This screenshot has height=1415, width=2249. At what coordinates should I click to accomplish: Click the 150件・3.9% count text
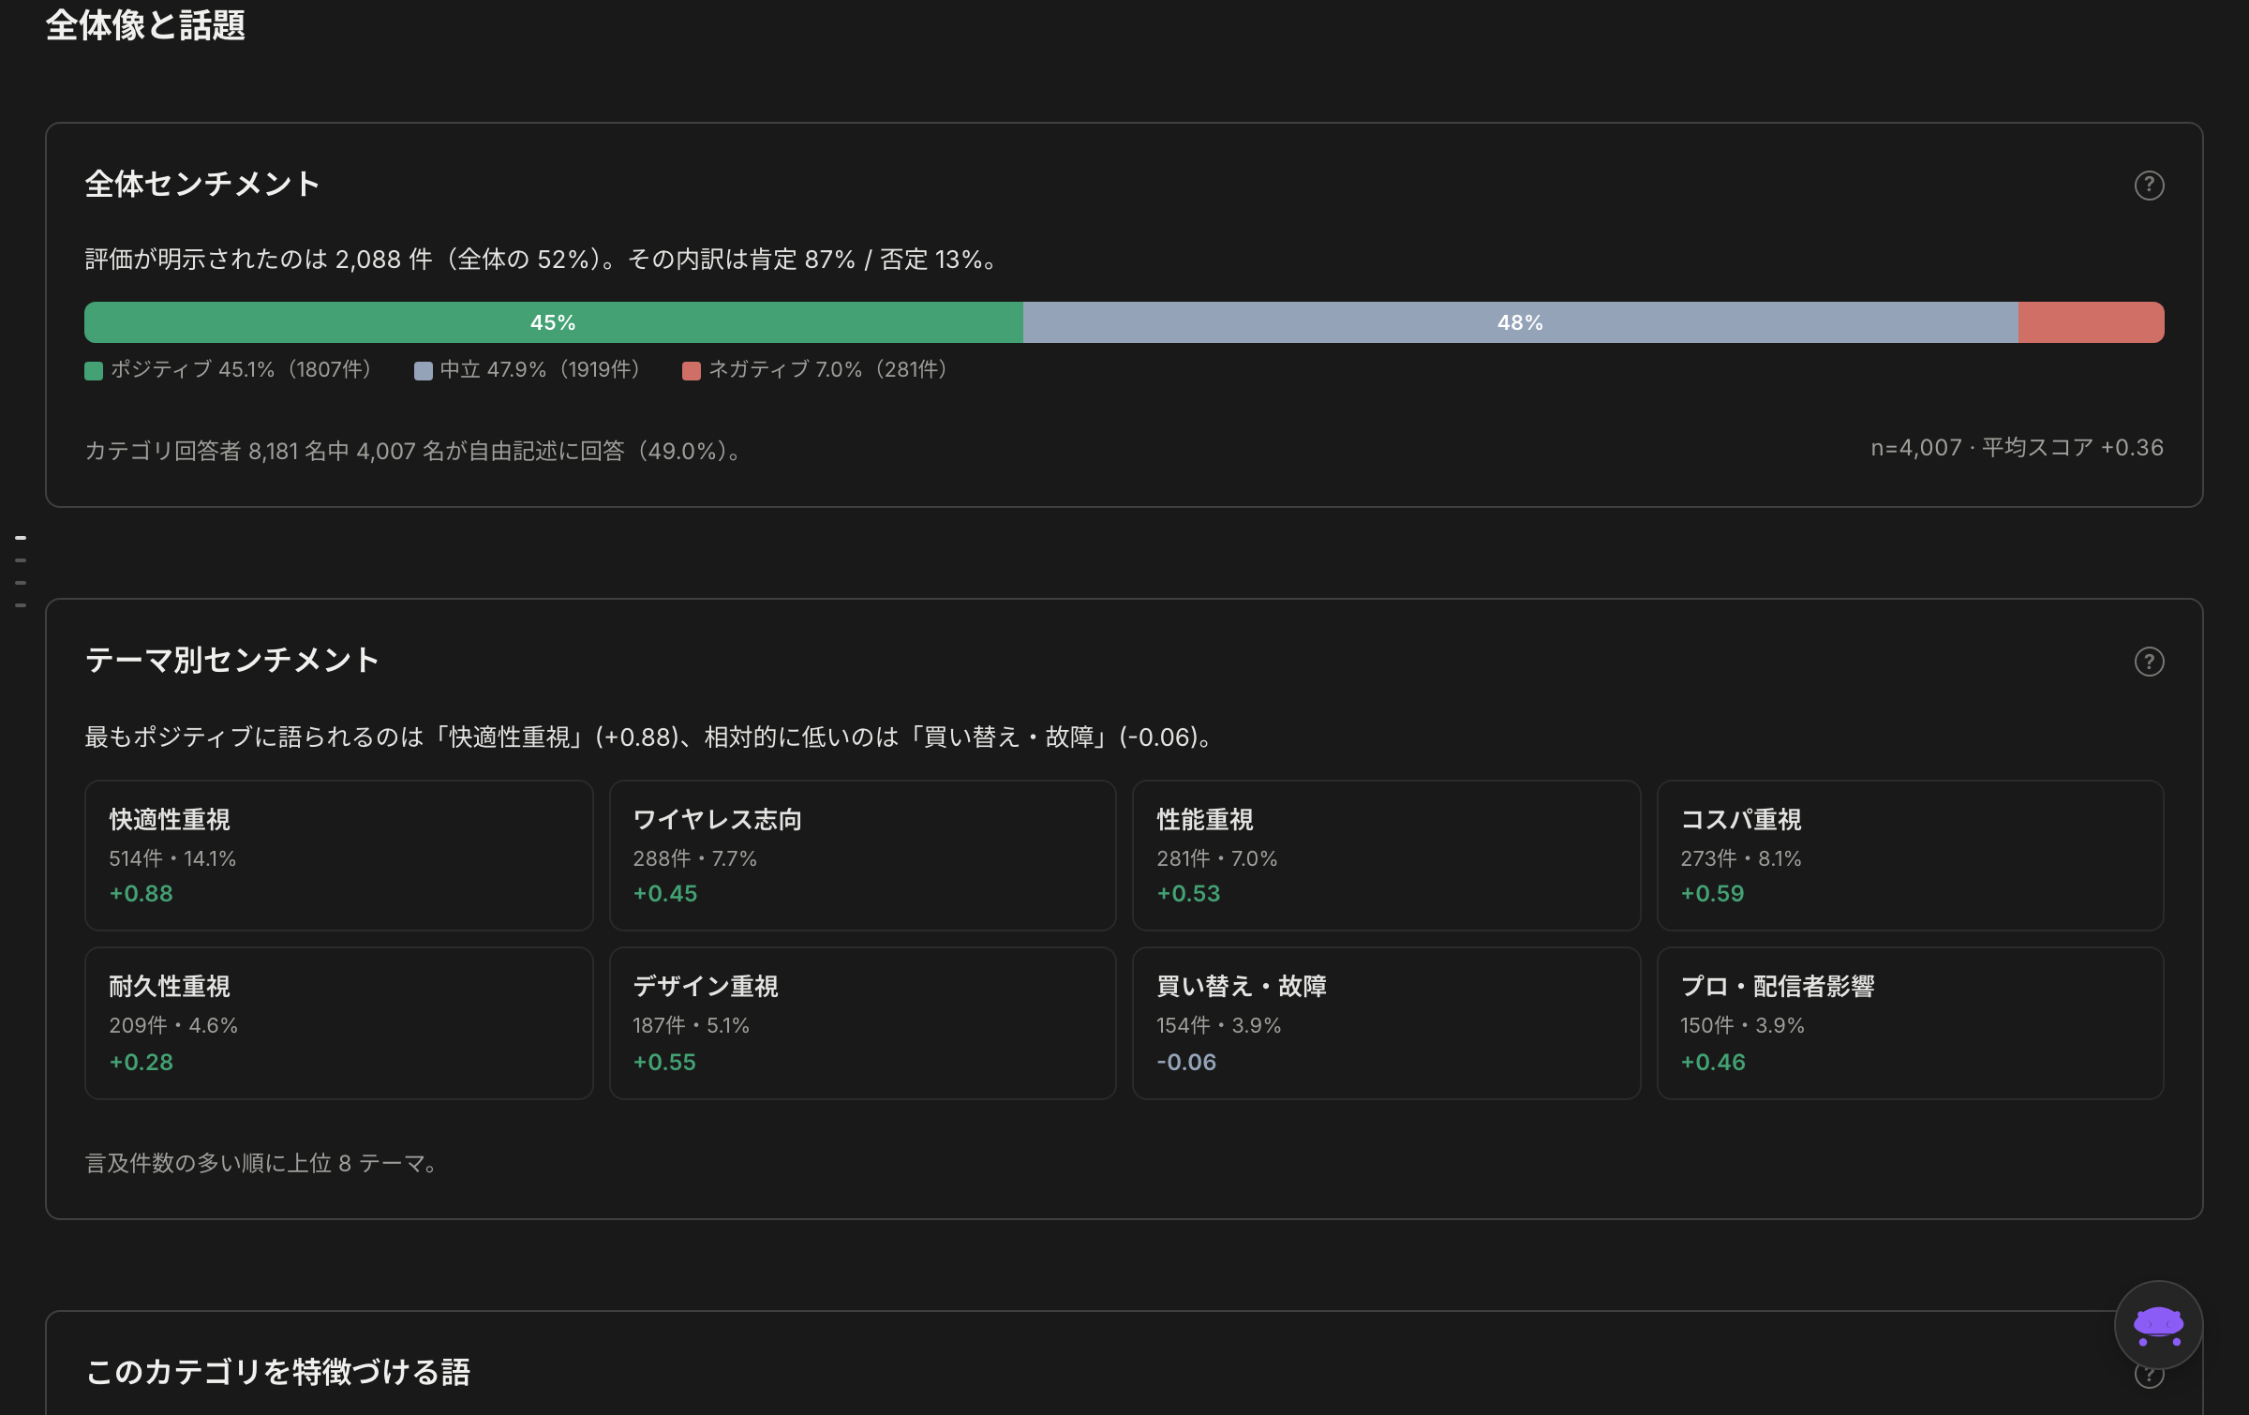[x=1742, y=1026]
